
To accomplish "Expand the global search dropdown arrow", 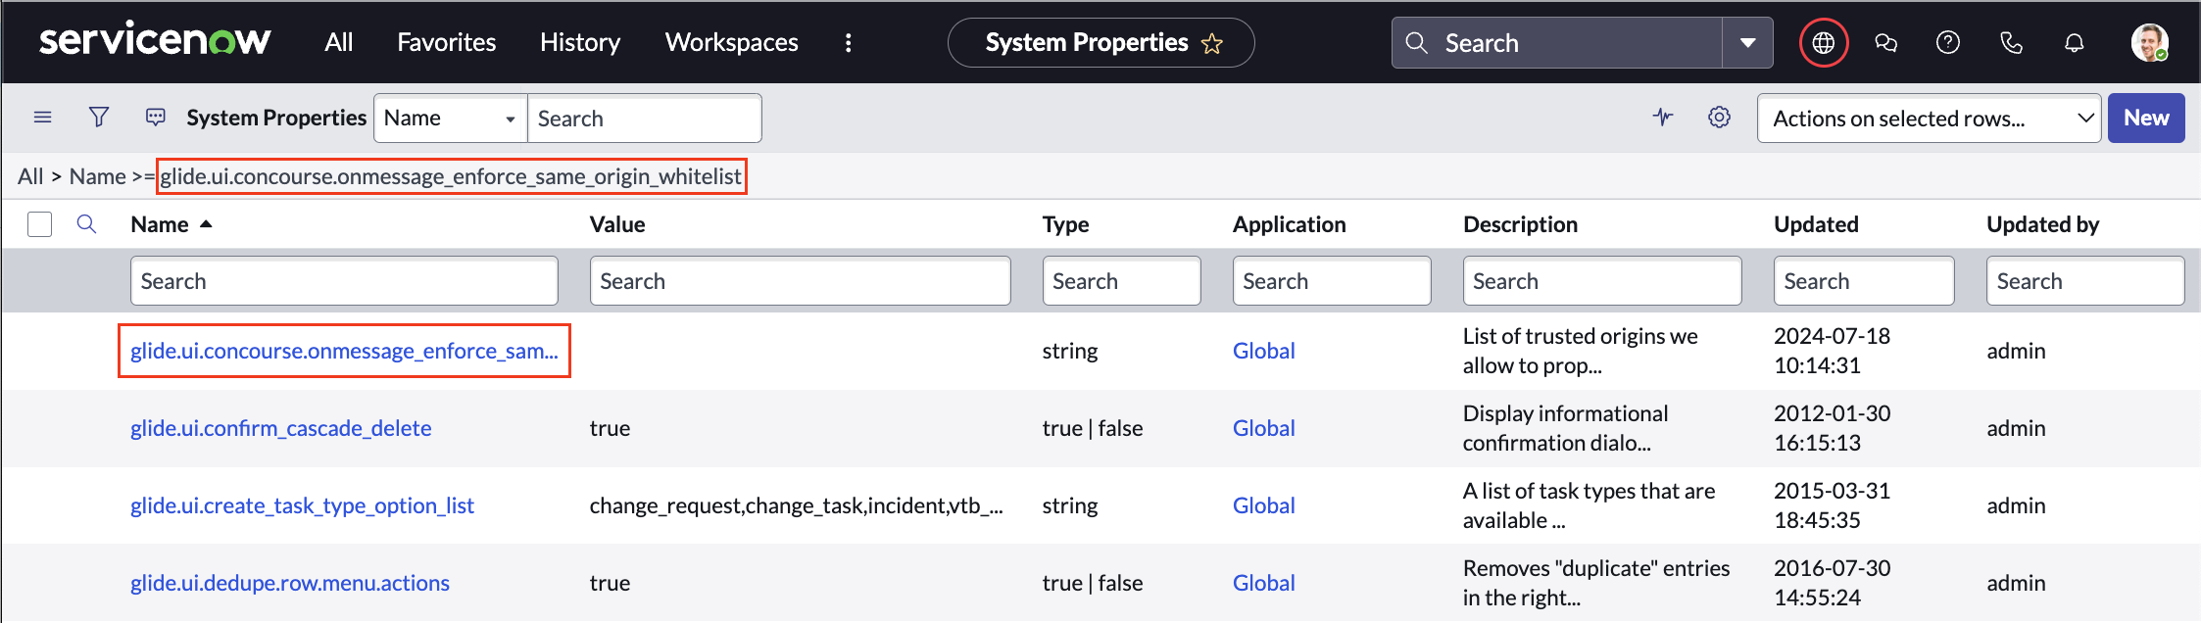I will [1747, 42].
